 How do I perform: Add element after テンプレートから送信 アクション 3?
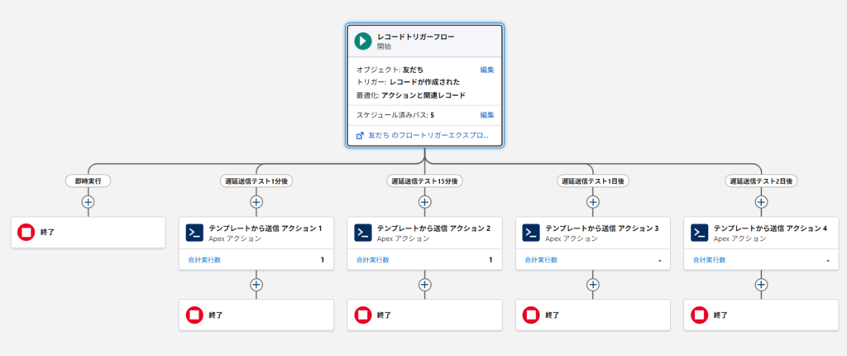click(x=592, y=284)
